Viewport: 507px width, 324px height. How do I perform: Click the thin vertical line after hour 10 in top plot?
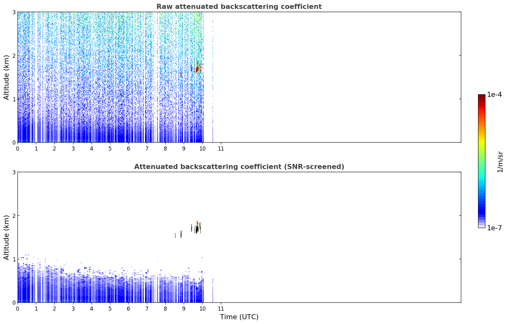point(213,77)
